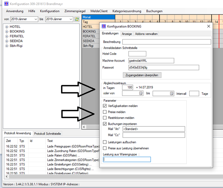This screenshot has width=223, height=188.
Task: Open the 'von' month dropdown
Action: pos(36,19)
